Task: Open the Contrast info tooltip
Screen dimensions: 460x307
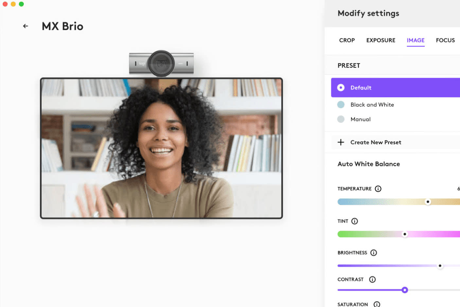Action: pyautogui.click(x=372, y=279)
